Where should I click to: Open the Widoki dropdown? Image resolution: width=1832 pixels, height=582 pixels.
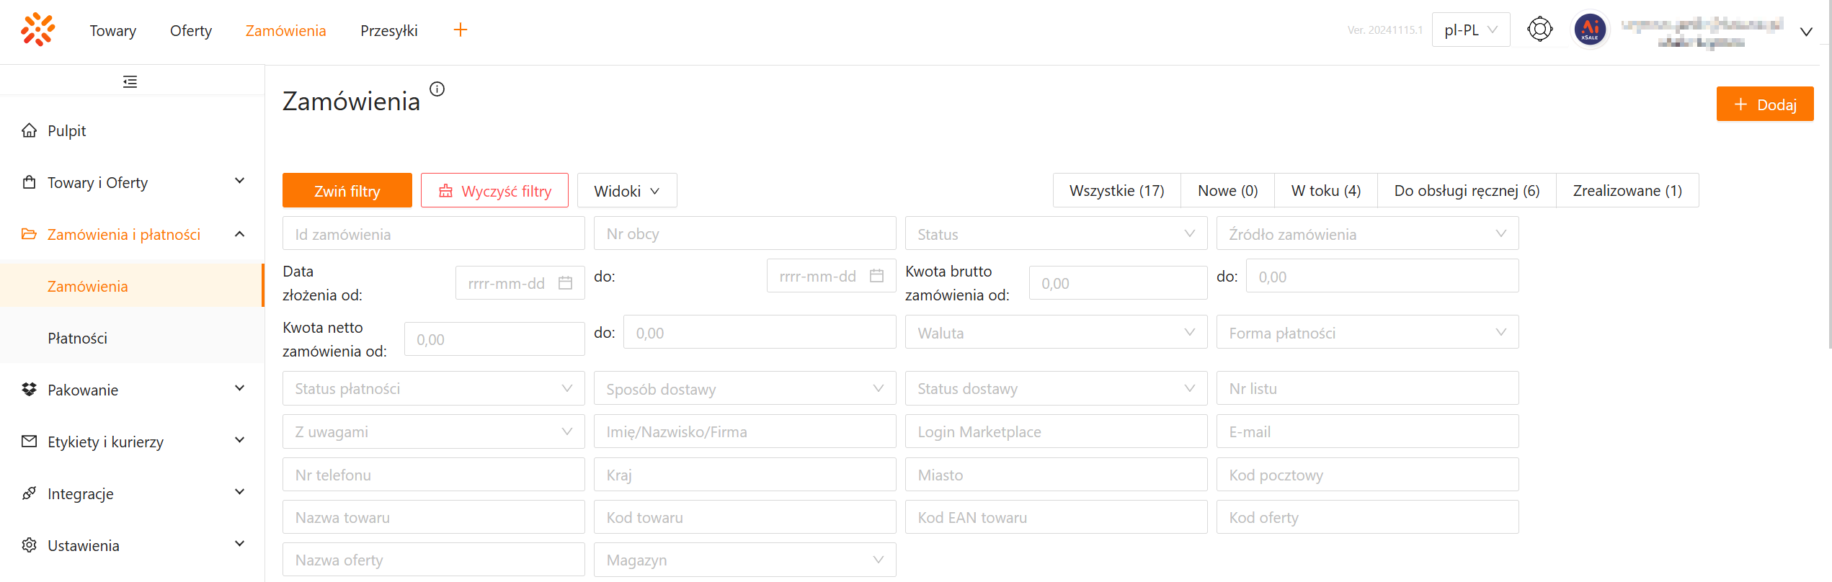[x=626, y=191]
